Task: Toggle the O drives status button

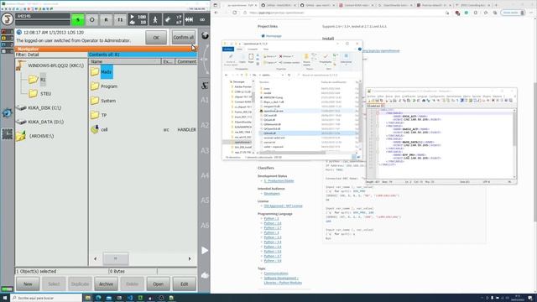Action: [91, 20]
